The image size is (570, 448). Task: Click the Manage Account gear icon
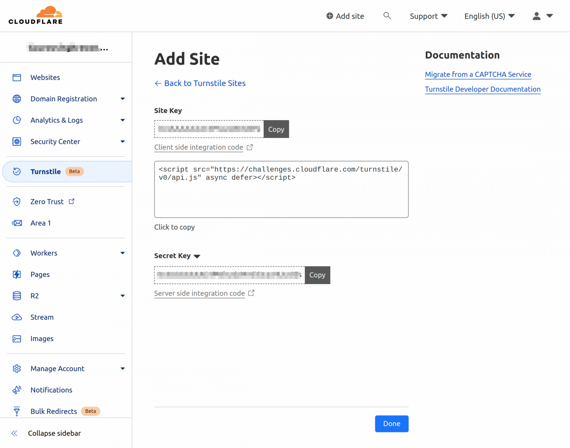pyautogui.click(x=17, y=369)
